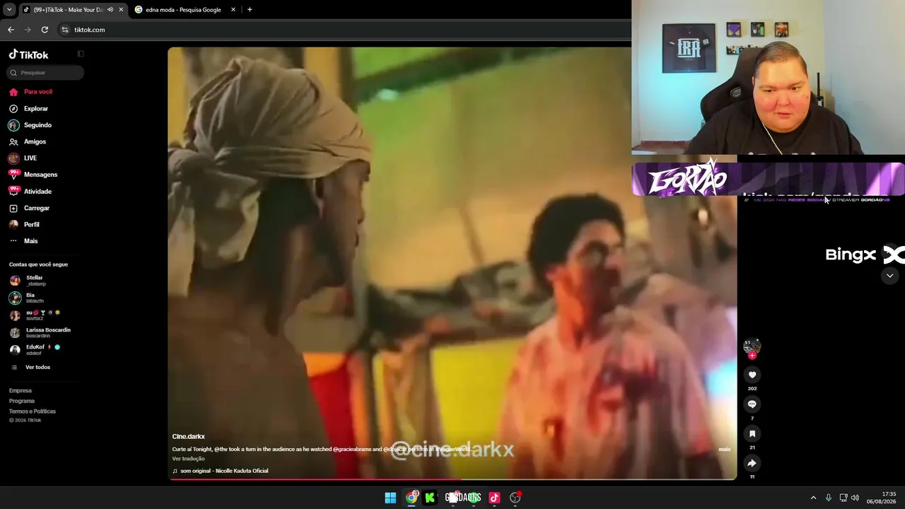Show hidden system tray icons
Image resolution: width=905 pixels, height=509 pixels.
[813, 498]
